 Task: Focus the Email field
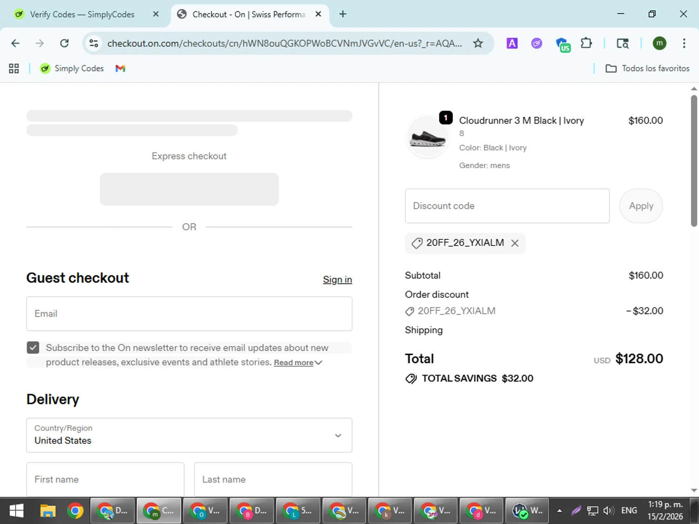189,314
